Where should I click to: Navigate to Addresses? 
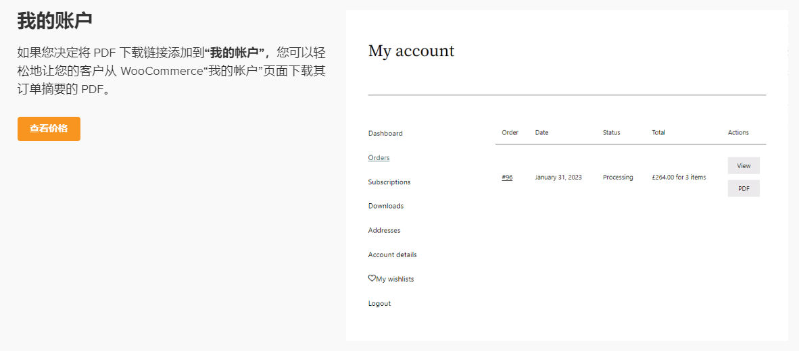(384, 230)
